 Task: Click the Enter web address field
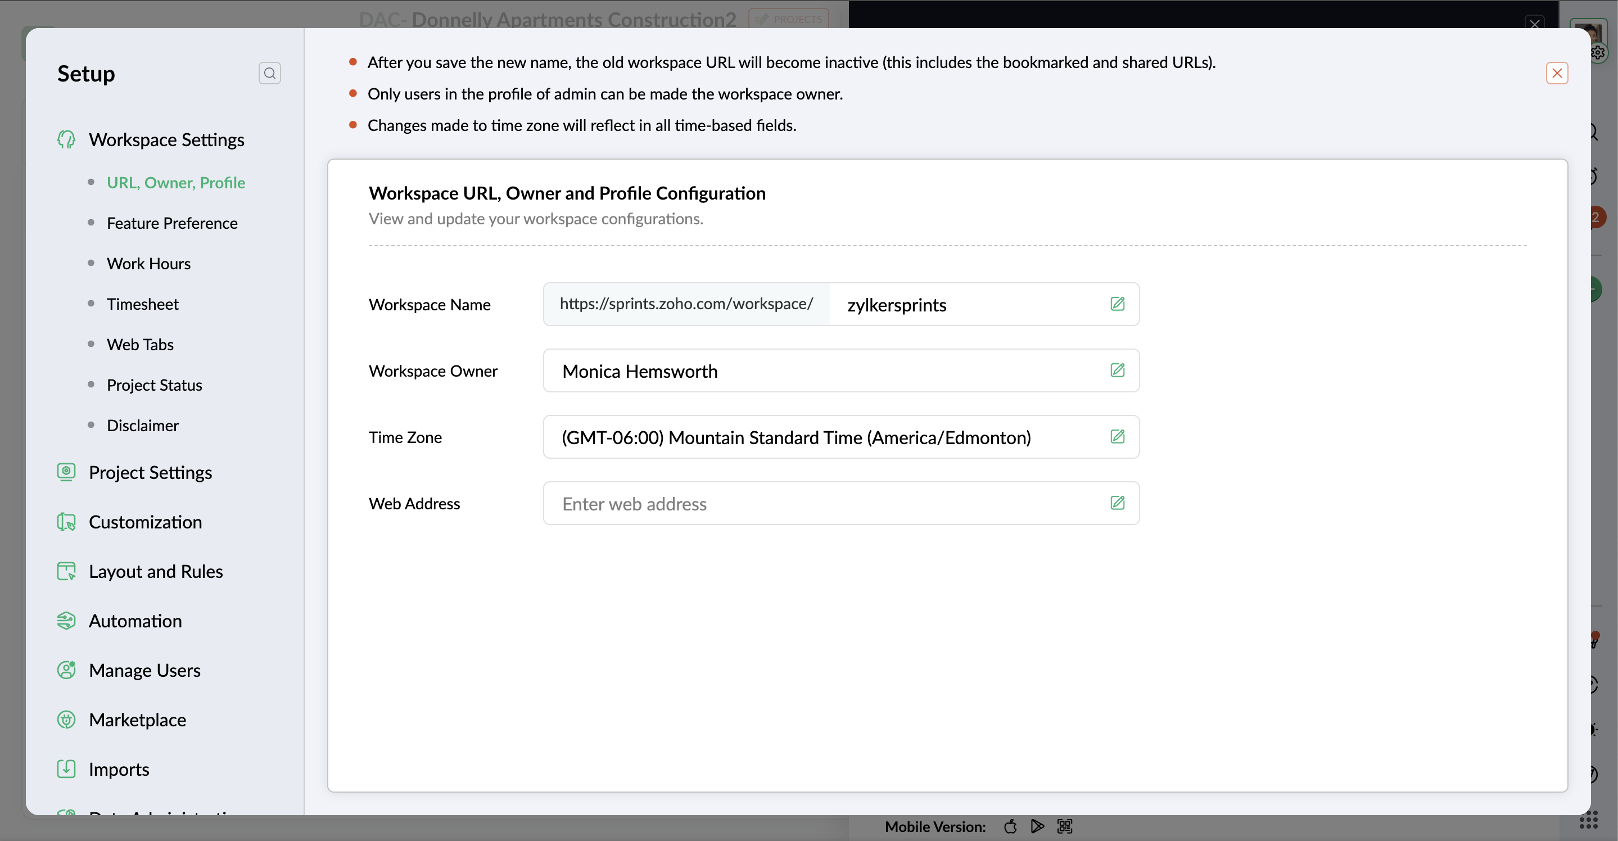[841, 503]
